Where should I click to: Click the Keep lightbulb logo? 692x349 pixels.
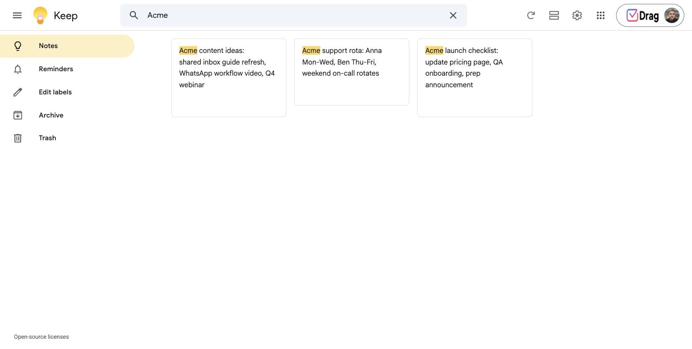tap(40, 15)
